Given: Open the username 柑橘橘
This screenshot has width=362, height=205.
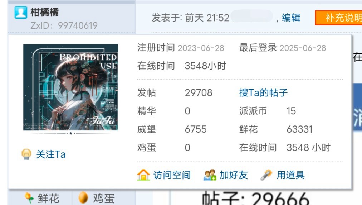Looking at the screenshot, I should (45, 12).
